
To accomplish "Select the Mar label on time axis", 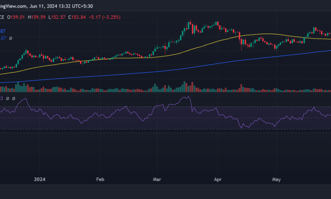I will (157, 179).
